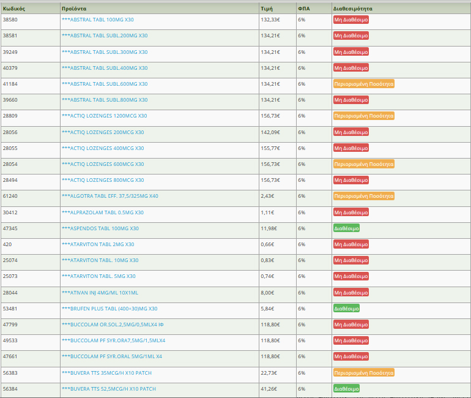The image size is (471, 398).
Task: Select the BUVERA TTS 35MCG/H X10 PATCH link
Action: pos(106,373)
